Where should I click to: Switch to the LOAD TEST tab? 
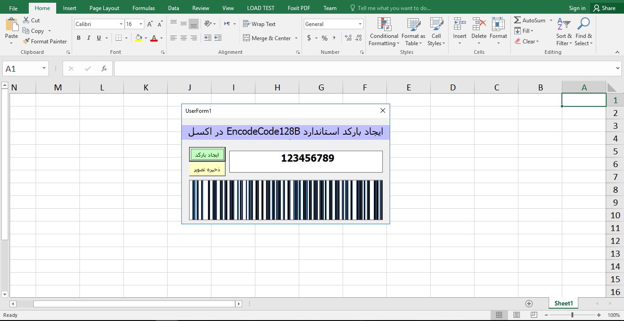click(x=261, y=8)
